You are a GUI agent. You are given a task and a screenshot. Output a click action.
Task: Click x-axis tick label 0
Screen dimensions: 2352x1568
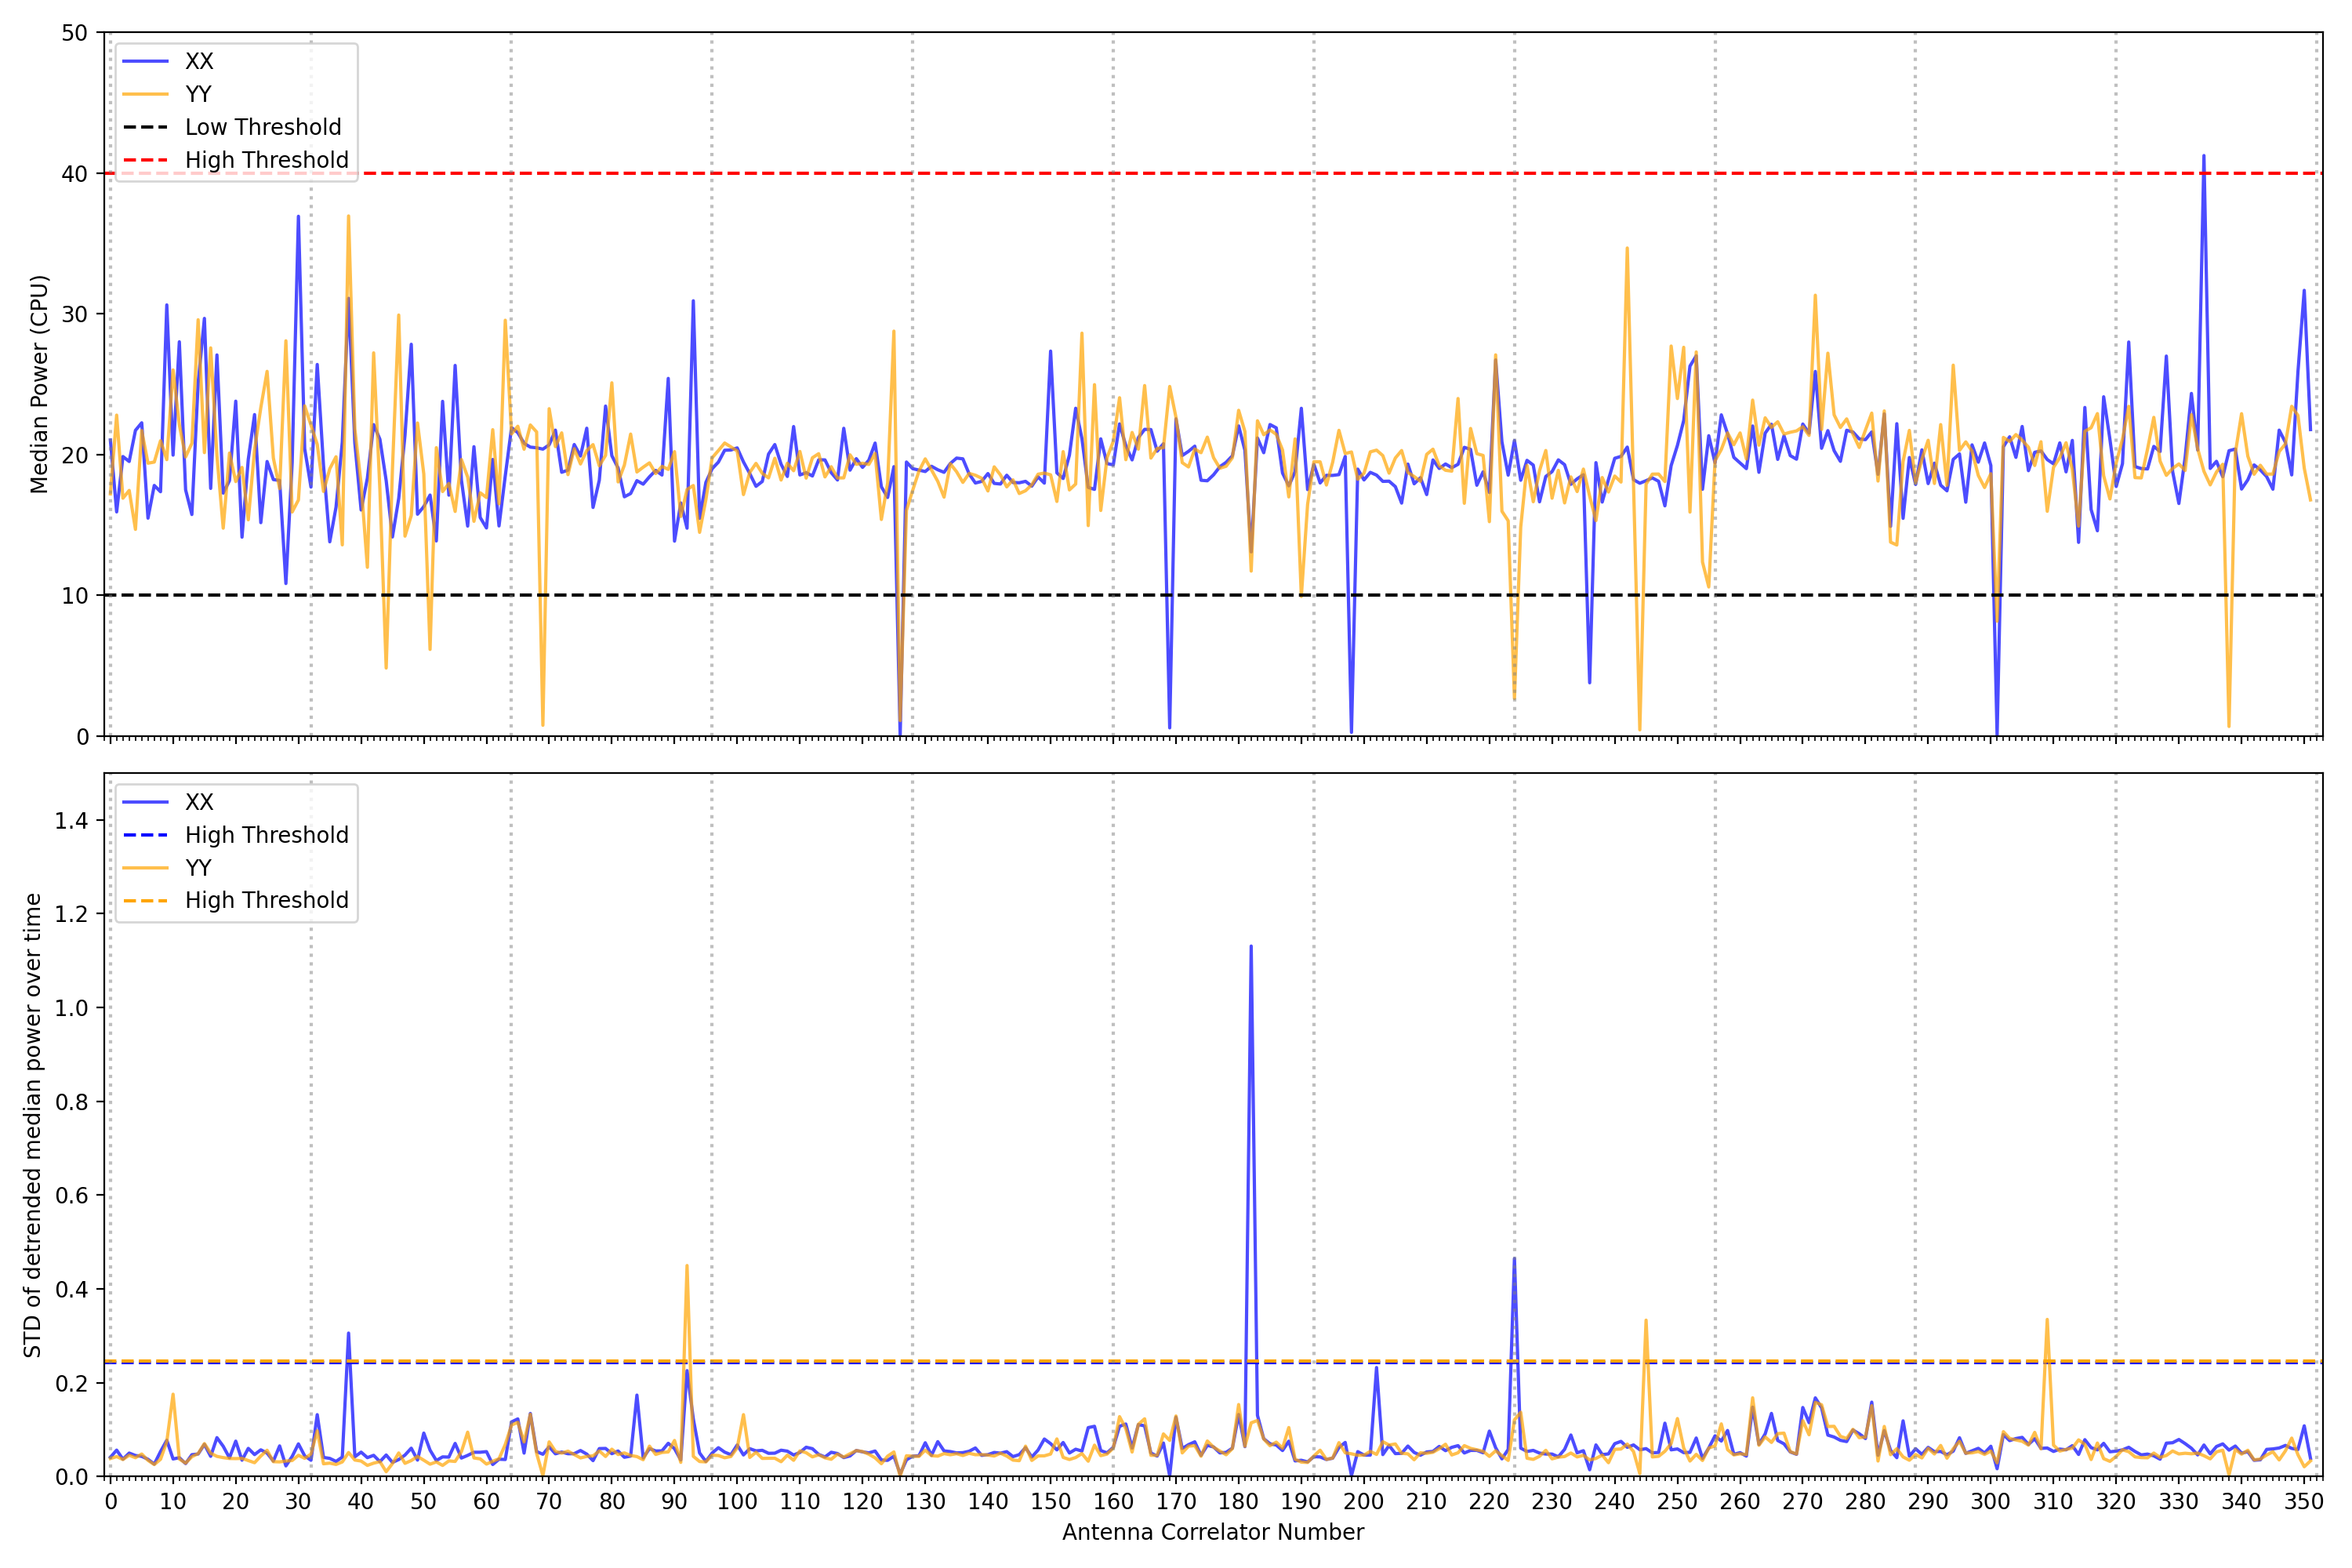tap(110, 1502)
